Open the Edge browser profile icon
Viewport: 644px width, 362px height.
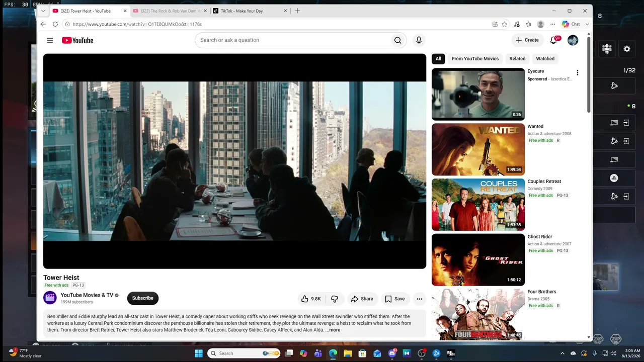540,24
